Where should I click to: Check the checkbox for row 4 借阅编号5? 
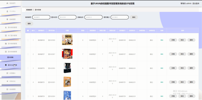28,82
